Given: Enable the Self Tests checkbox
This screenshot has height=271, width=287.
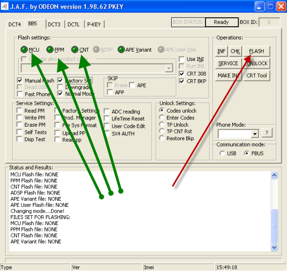Looking at the screenshot, I should [x=19, y=132].
